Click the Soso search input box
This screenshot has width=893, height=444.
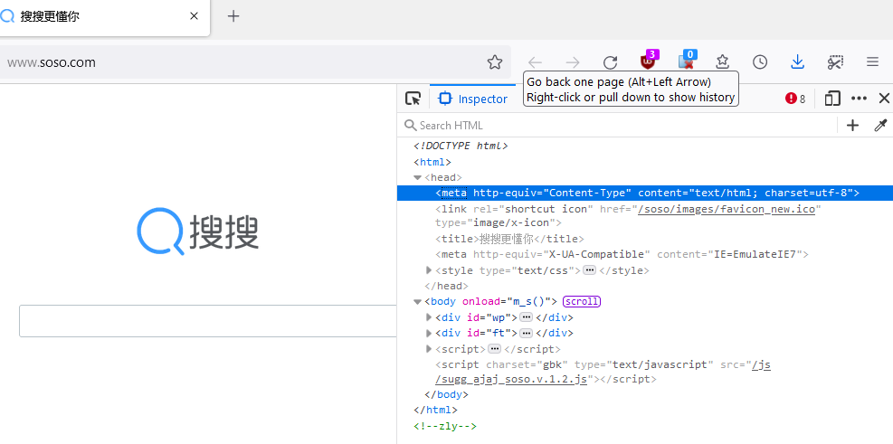(x=208, y=321)
